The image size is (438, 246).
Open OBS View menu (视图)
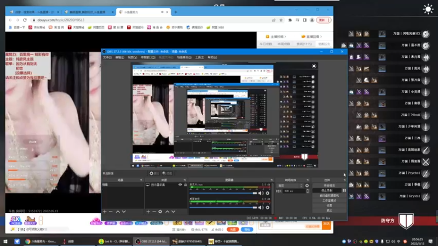pyautogui.click(x=132, y=57)
